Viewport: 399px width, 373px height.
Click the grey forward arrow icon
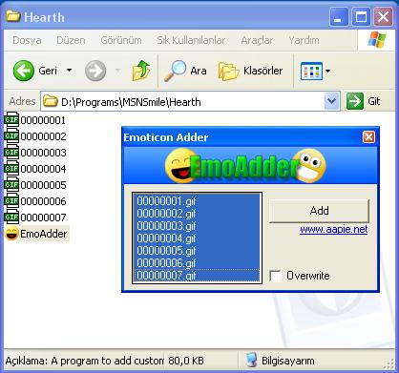95,71
